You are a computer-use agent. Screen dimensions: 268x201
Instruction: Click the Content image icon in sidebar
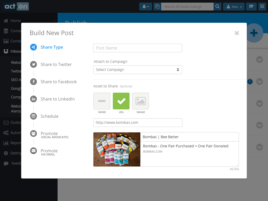point(6,41)
